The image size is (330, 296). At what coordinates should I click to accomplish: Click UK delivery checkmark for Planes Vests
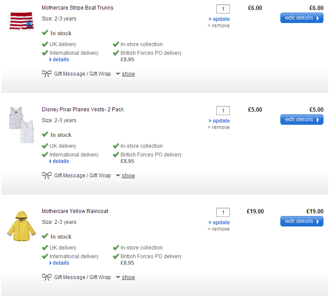(x=45, y=146)
